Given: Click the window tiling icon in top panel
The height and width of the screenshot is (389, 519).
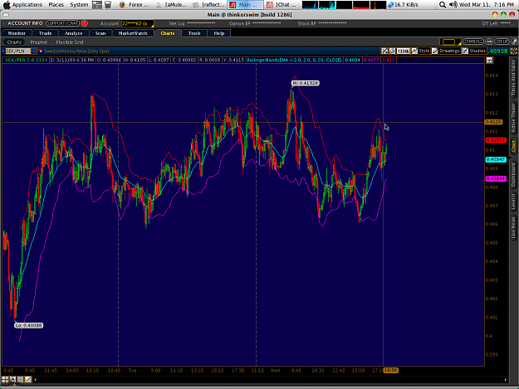Looking at the screenshot, I should (97, 5).
